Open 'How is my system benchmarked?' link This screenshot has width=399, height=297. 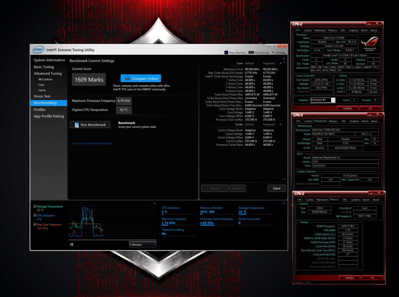92,143
